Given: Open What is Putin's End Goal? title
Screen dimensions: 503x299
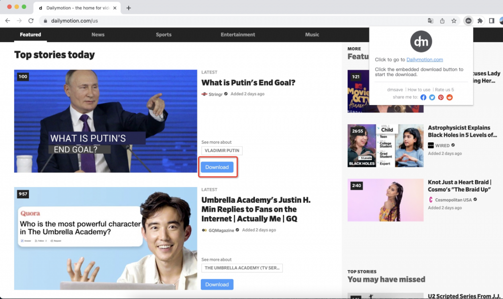Looking at the screenshot, I should [x=248, y=82].
